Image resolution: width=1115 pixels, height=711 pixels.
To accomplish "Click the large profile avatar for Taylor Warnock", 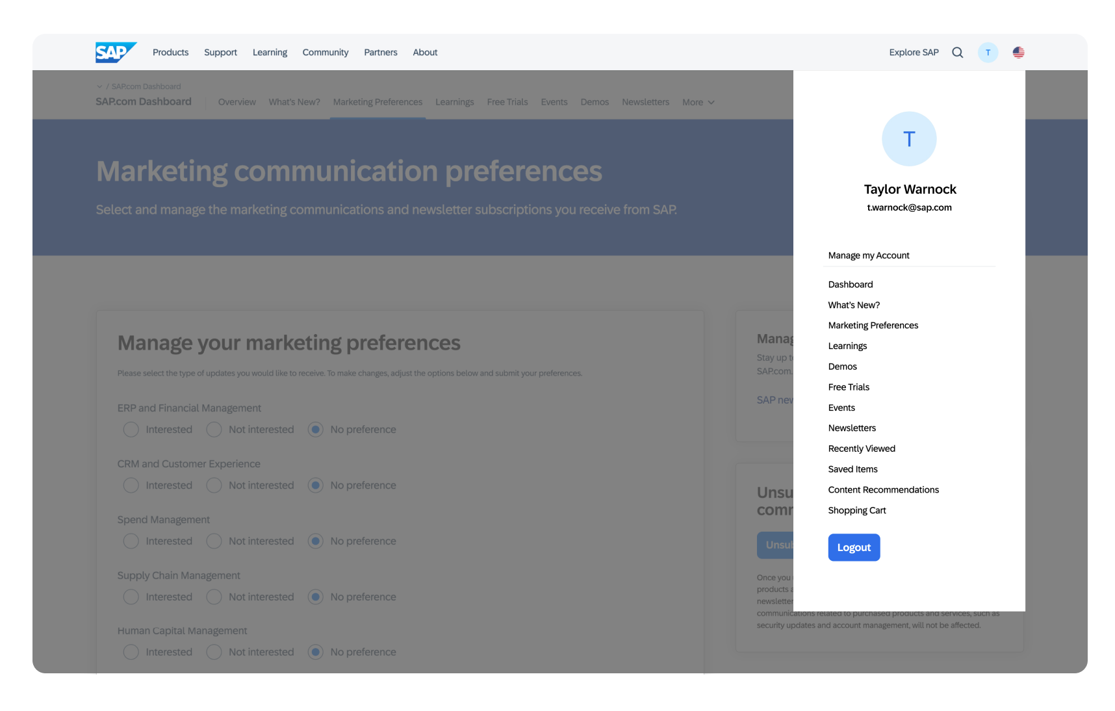I will [x=908, y=138].
